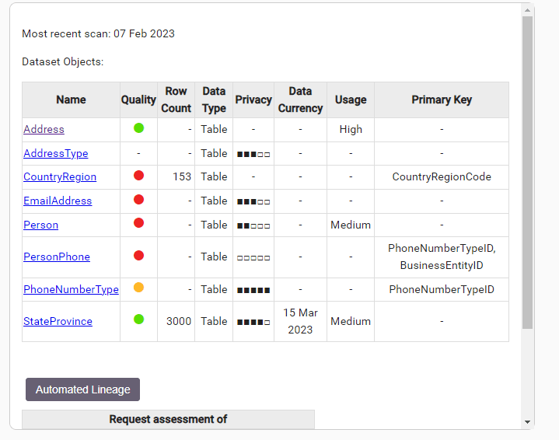Click the green quality dot for StateProvince

tap(138, 320)
